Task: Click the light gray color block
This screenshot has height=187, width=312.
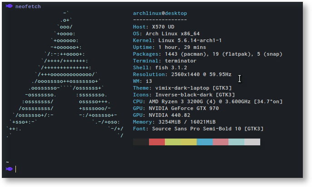Action: click(x=253, y=142)
